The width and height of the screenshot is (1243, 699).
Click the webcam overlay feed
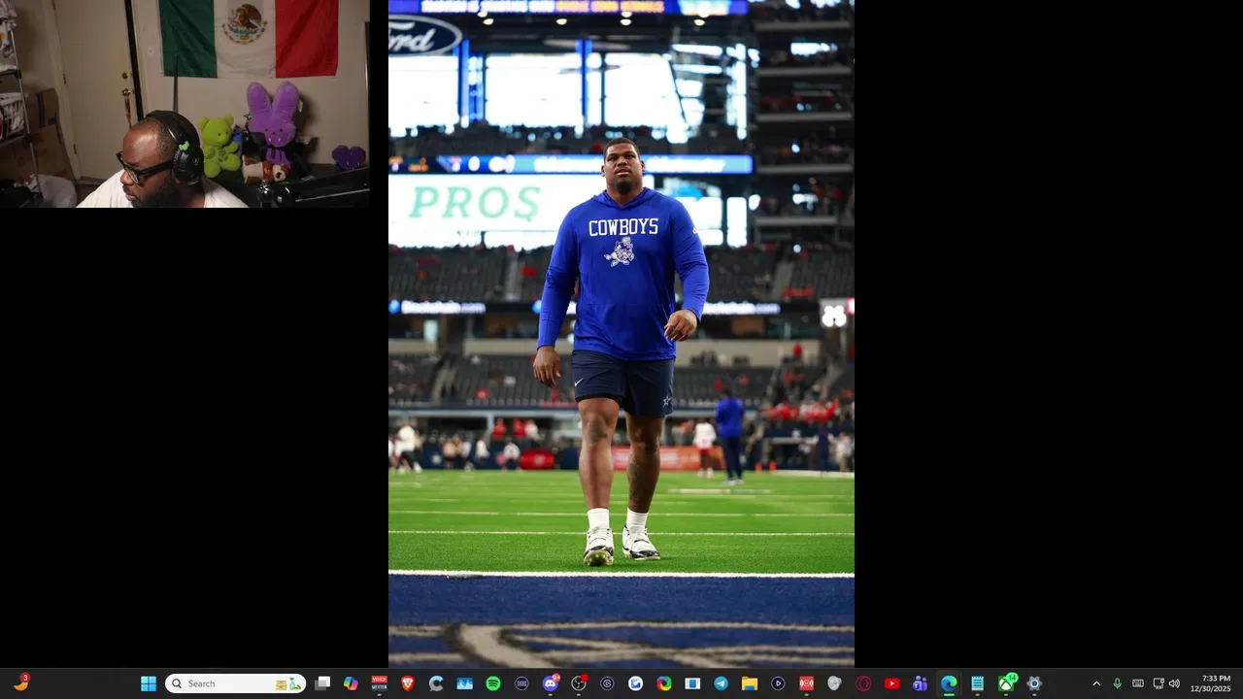click(185, 104)
